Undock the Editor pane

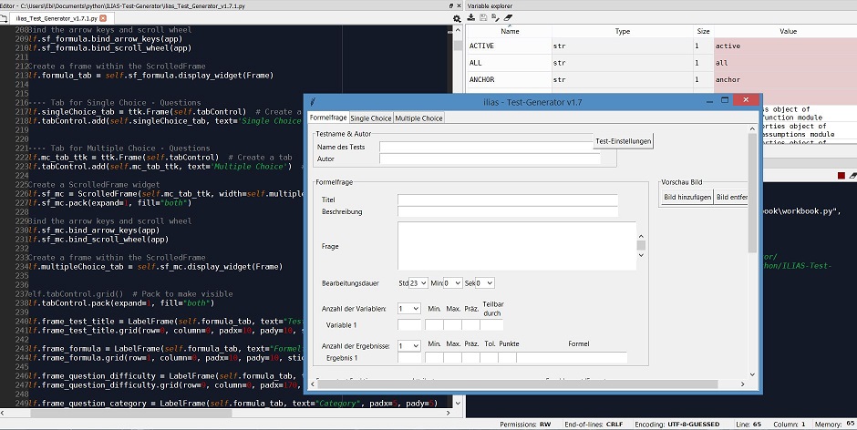click(x=451, y=5)
